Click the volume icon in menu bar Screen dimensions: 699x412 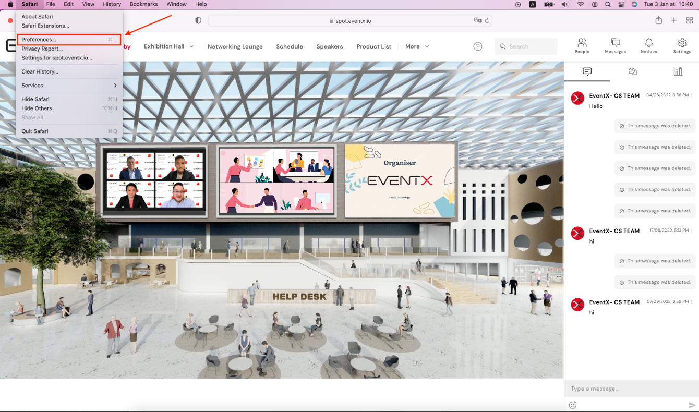(x=564, y=4)
